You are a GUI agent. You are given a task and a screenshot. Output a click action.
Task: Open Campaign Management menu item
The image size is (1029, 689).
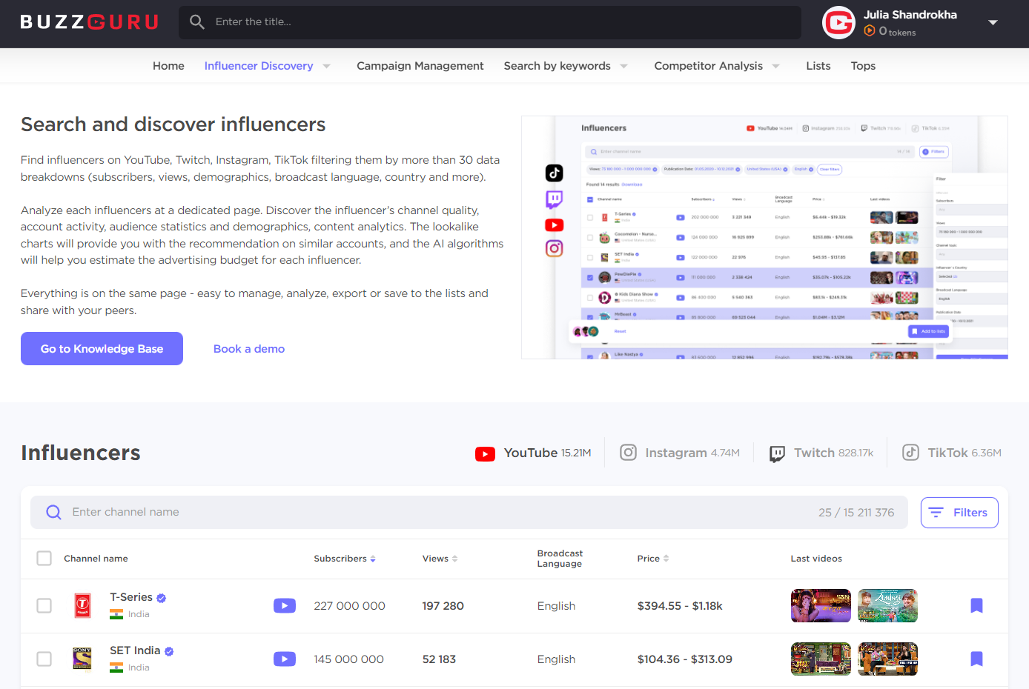click(x=420, y=66)
